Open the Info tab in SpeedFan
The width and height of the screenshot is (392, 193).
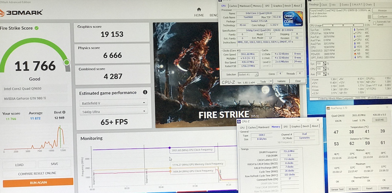[333, 5]
